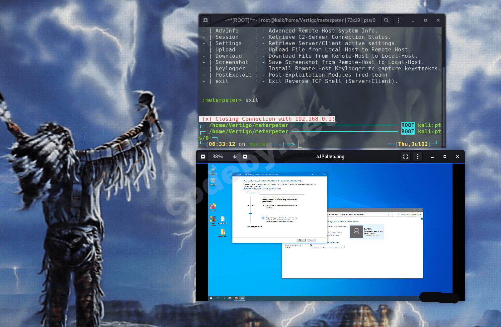501x327 pixels.
Task: Click the user avatar in the displayed screenshot
Action: coord(357,232)
